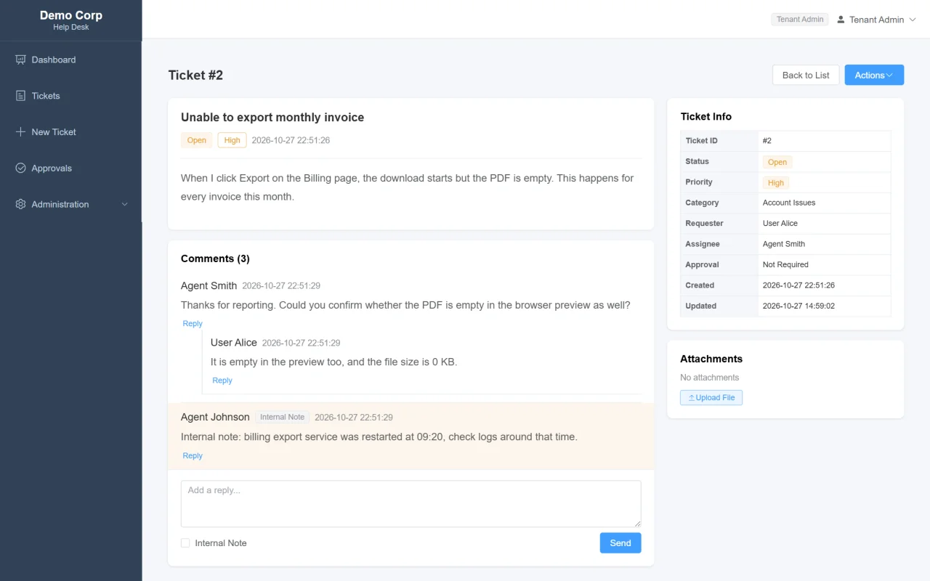Click the upload arrow icon
This screenshot has width=930, height=581.
click(x=691, y=398)
